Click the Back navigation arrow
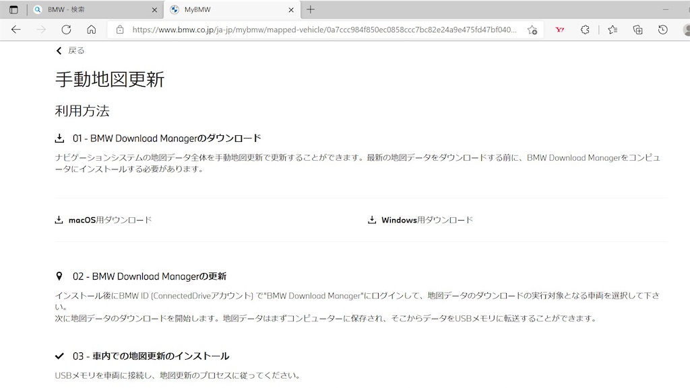The image size is (690, 388). pyautogui.click(x=15, y=30)
